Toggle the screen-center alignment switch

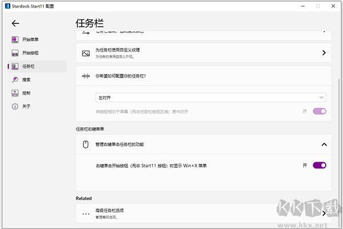tap(320, 111)
